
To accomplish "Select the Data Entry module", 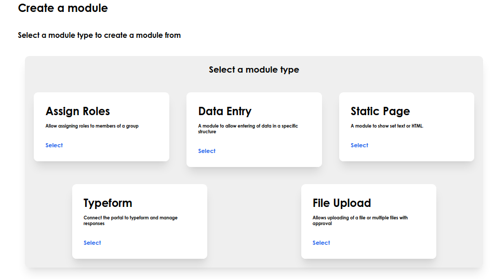I will 207,151.
